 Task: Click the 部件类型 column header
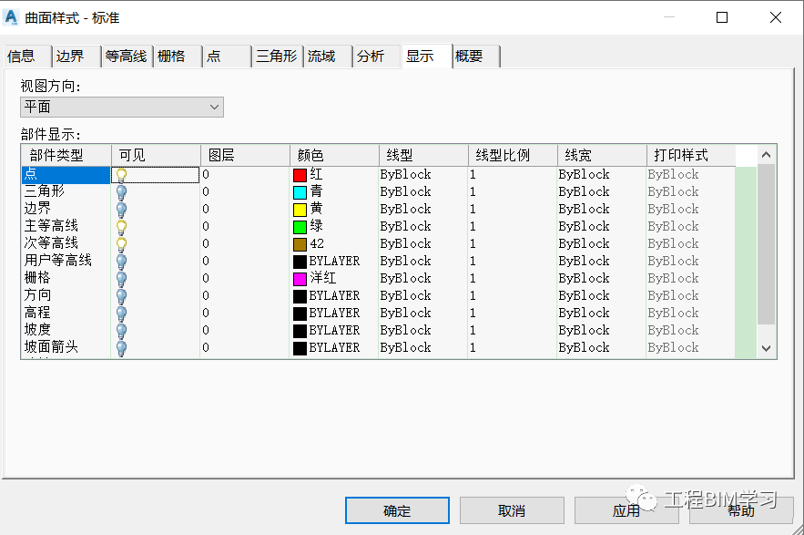coord(66,155)
